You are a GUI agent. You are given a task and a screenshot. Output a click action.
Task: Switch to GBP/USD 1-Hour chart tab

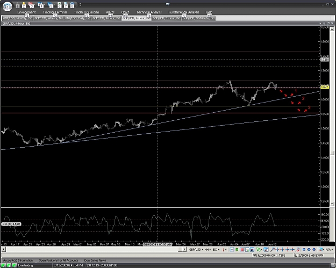coord(167,18)
